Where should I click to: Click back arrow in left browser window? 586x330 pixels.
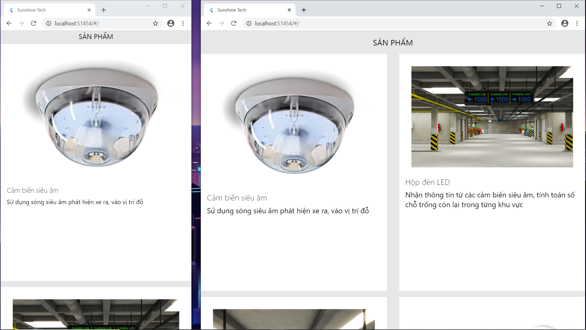coord(9,23)
